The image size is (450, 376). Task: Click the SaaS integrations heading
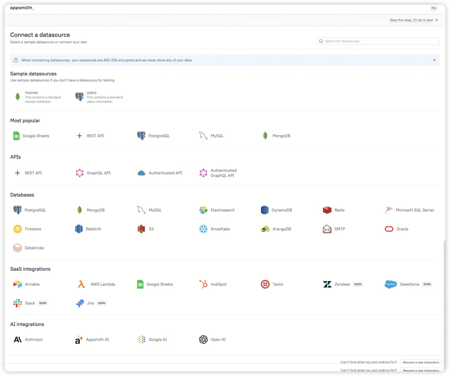[30, 269]
